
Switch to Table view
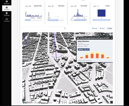[102, 28]
